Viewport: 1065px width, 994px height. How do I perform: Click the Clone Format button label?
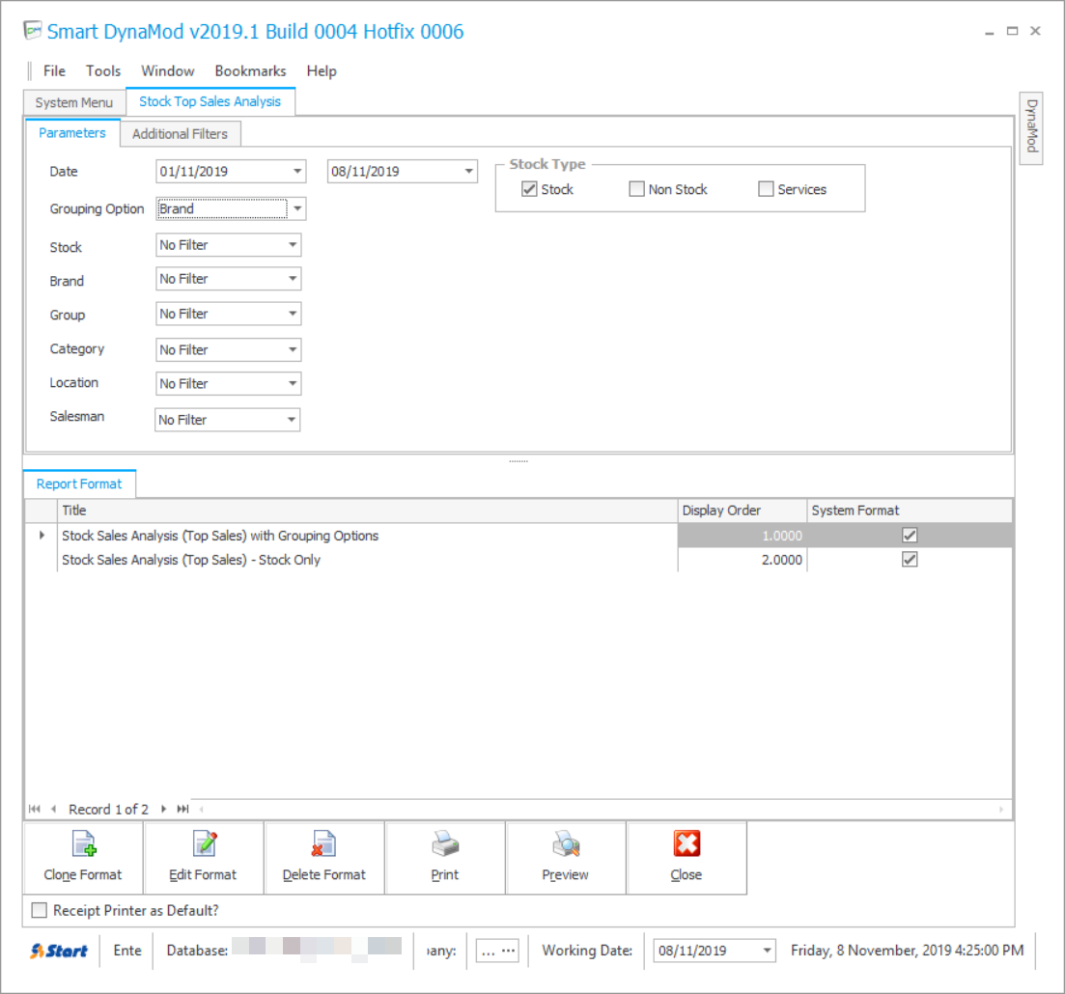tap(83, 874)
